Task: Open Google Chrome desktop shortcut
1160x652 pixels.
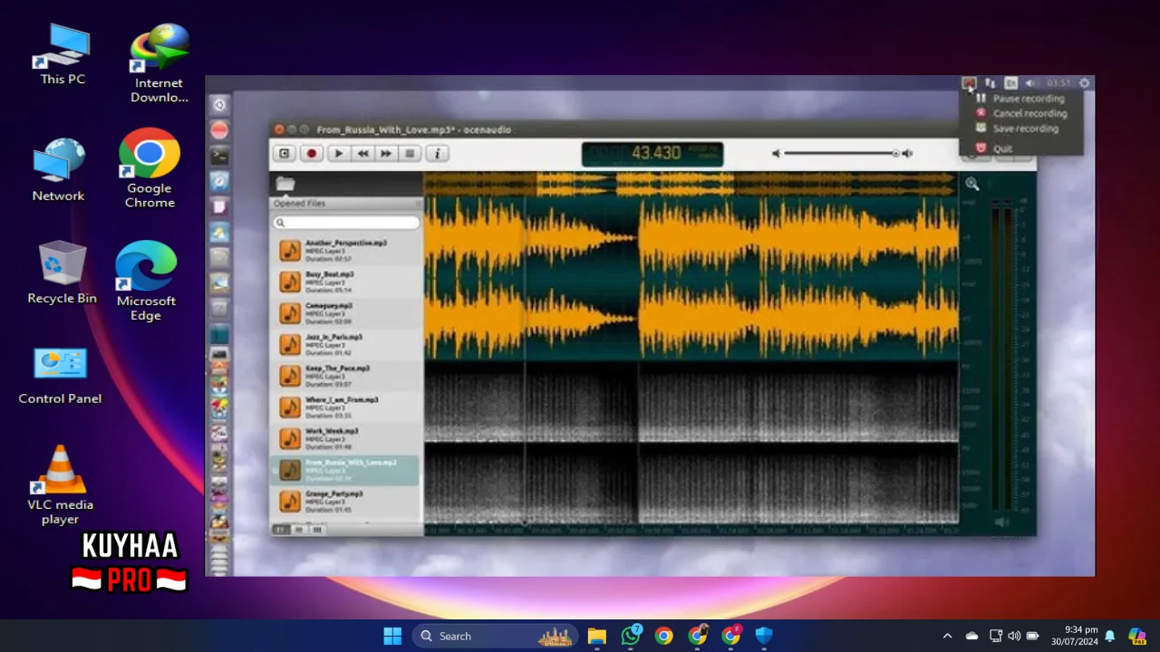Action: [150, 169]
